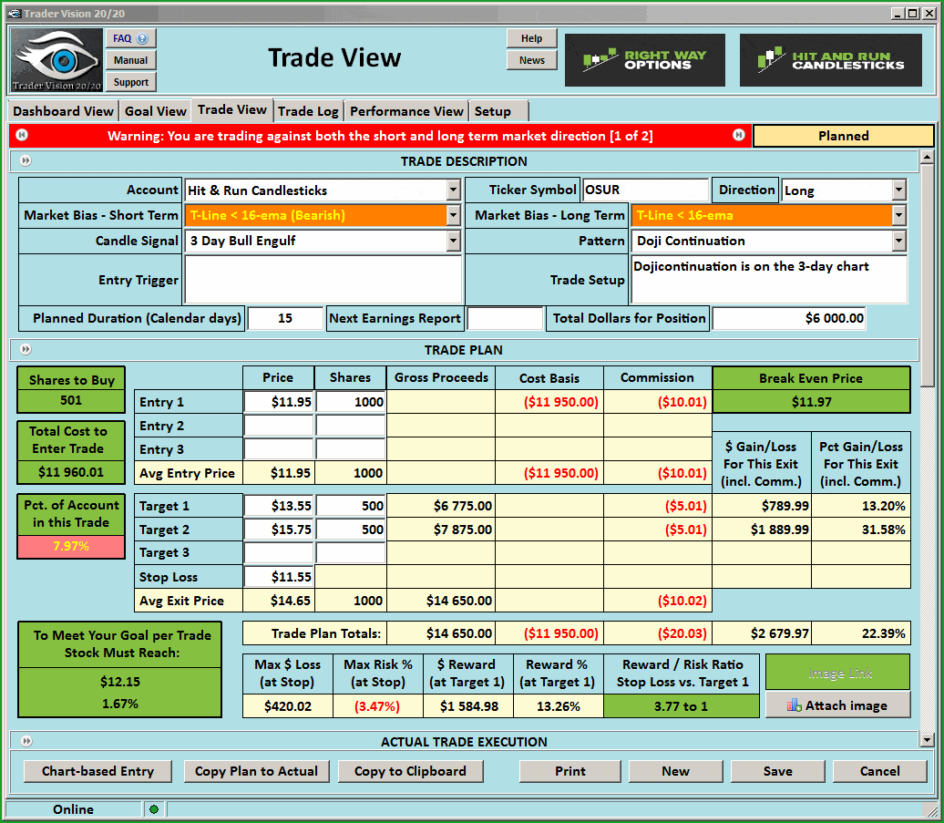The image size is (944, 823).
Task: Click Copy to Clipboard button
Action: (410, 771)
